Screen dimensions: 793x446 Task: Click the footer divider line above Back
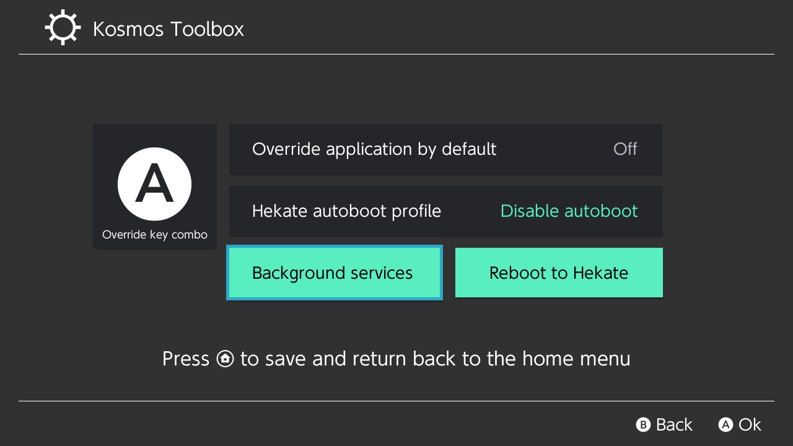pos(396,401)
